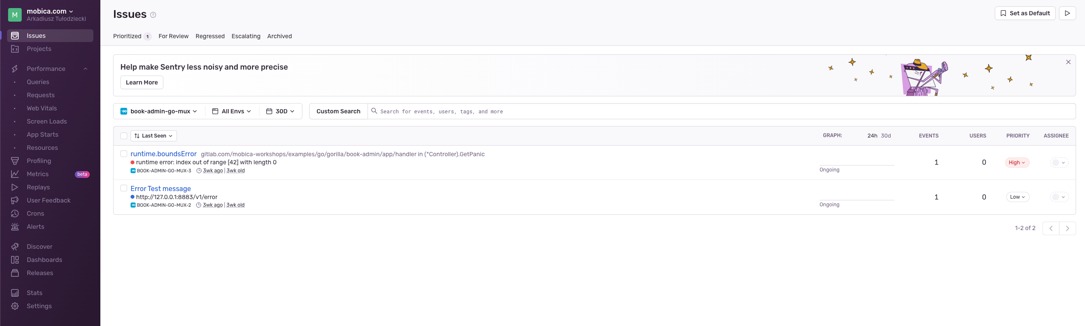1085x326 pixels.
Task: Click the BOOK-ADMIN-GO-MUX-3 short ID
Action: point(164,171)
